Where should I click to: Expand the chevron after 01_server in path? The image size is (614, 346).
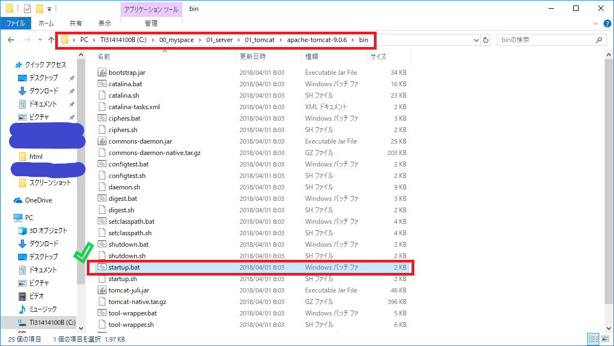(239, 40)
